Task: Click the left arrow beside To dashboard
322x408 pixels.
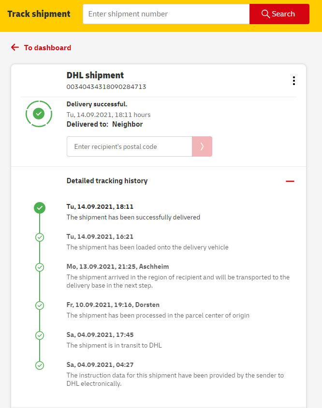Action: (x=15, y=47)
